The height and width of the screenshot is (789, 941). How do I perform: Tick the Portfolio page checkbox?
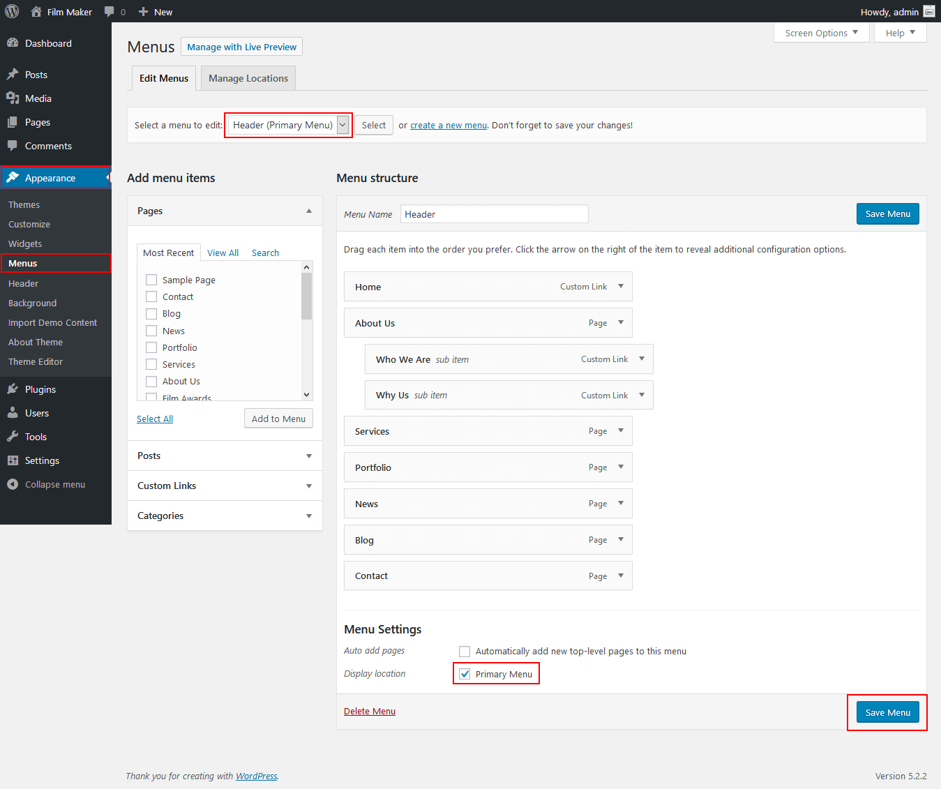[151, 347]
